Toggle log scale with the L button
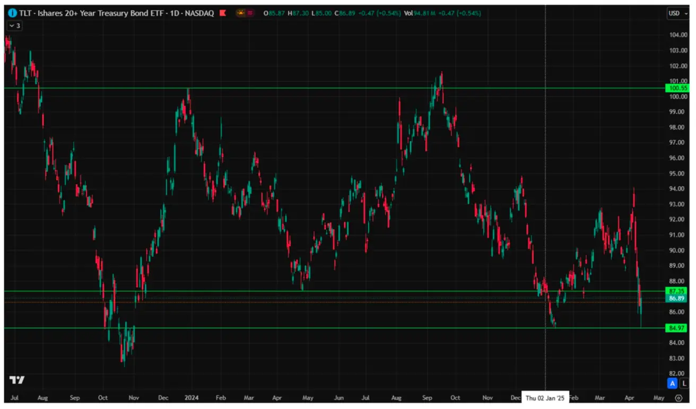The width and height of the screenshot is (696, 409). tap(684, 383)
